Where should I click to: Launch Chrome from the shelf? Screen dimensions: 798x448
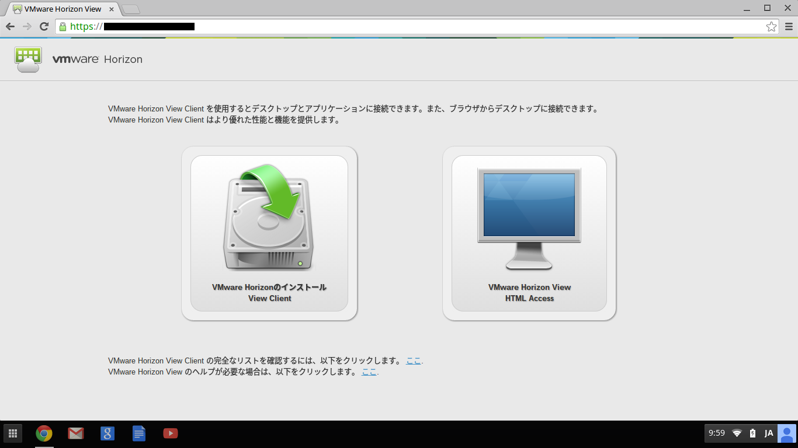click(44, 433)
